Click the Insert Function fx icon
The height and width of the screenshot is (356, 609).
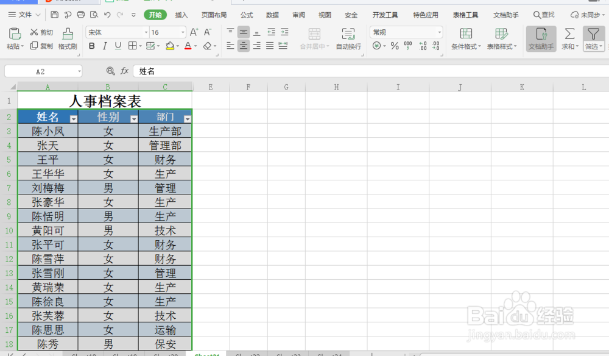(x=124, y=71)
